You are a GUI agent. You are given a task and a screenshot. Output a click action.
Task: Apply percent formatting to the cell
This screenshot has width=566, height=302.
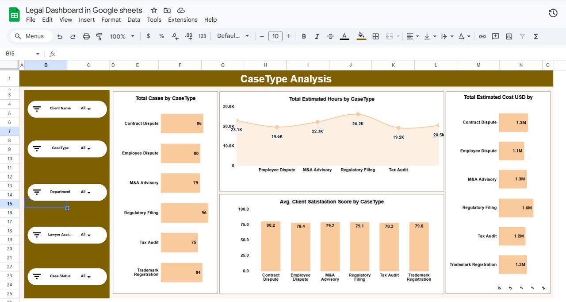[161, 36]
